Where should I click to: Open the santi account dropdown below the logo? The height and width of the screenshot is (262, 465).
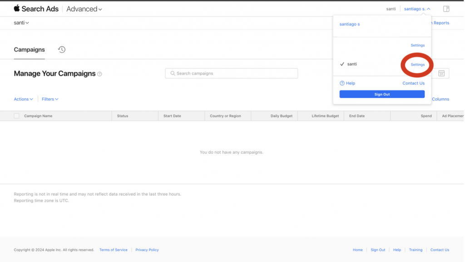tap(21, 23)
